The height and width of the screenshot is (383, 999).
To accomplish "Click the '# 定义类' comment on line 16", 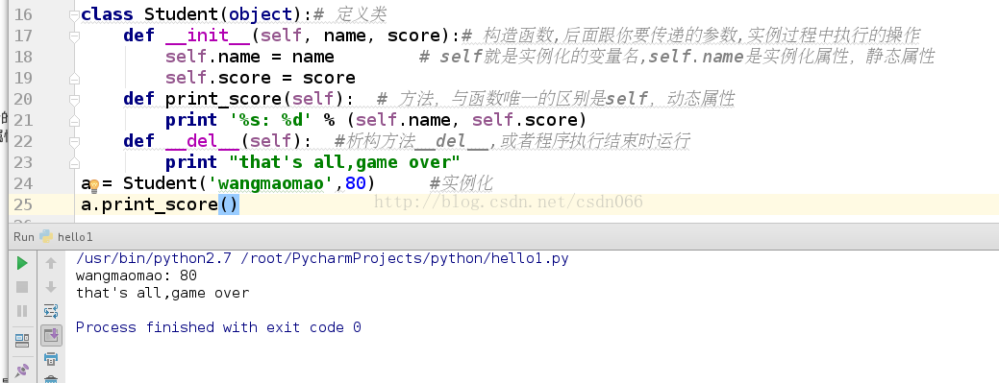I will (350, 14).
